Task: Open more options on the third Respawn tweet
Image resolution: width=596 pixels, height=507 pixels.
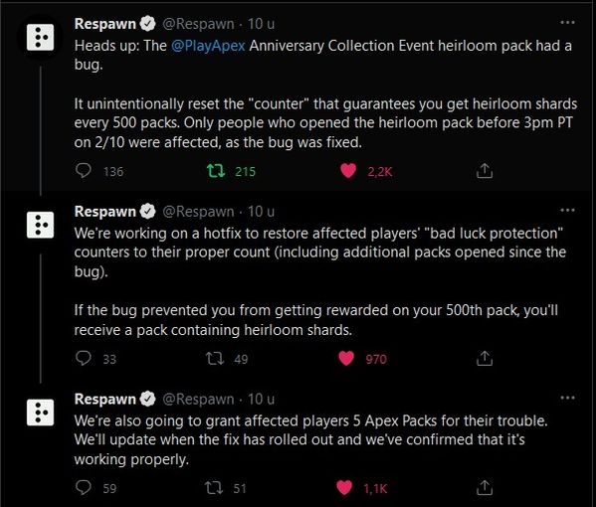Action: [567, 398]
